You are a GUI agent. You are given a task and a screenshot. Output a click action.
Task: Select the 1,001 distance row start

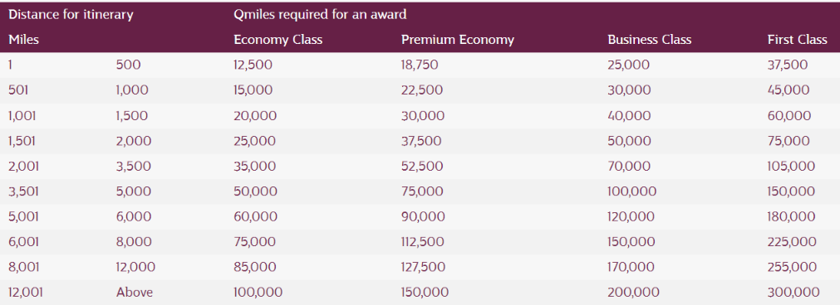(x=22, y=116)
